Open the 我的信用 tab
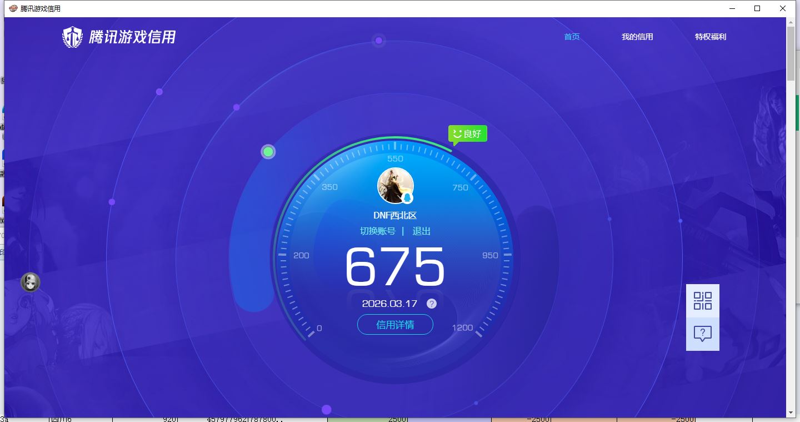 pyautogui.click(x=637, y=37)
